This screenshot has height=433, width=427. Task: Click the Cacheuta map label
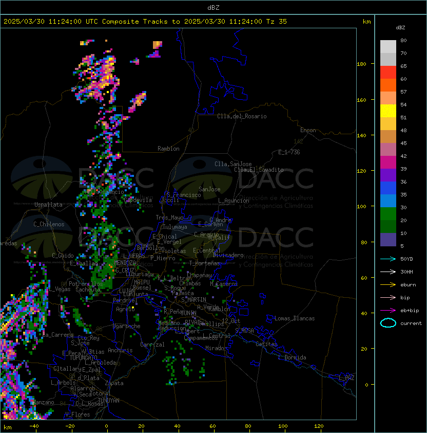click(88, 290)
